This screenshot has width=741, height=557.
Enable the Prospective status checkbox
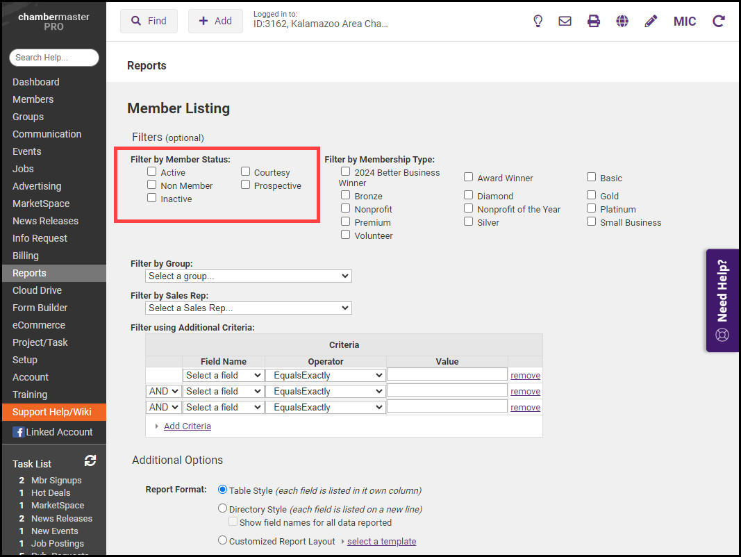tap(246, 185)
